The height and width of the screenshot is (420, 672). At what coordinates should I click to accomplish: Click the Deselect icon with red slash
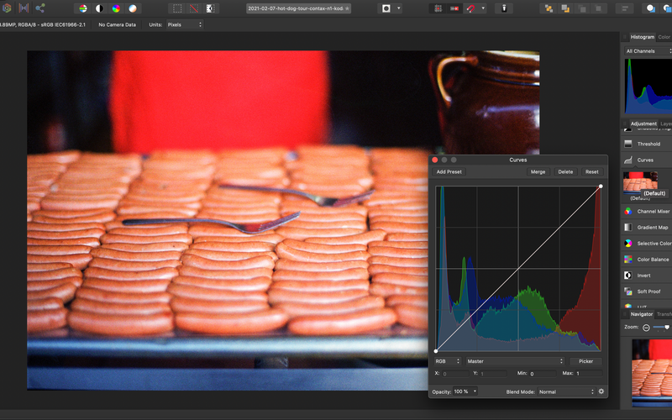click(194, 8)
